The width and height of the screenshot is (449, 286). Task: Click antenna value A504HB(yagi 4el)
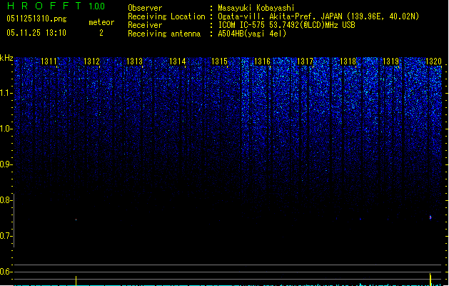tap(252, 34)
